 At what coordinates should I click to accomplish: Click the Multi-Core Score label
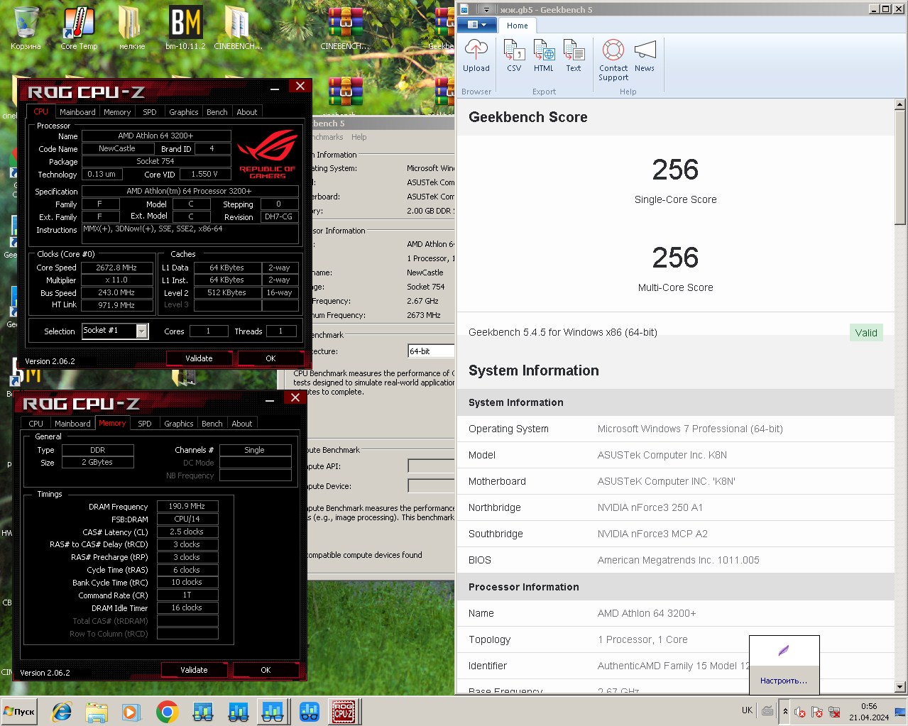[x=675, y=287]
